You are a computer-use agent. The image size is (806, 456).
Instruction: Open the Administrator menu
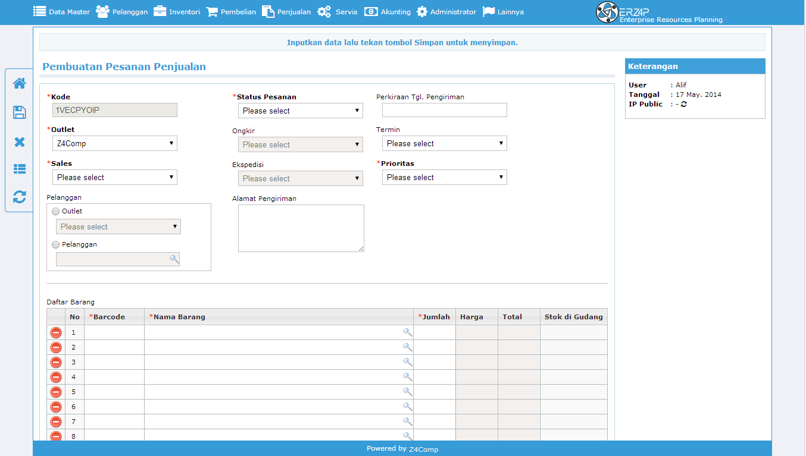446,11
